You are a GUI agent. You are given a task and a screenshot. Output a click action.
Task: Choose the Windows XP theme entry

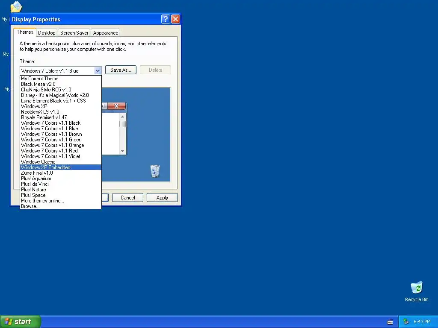coord(61,106)
